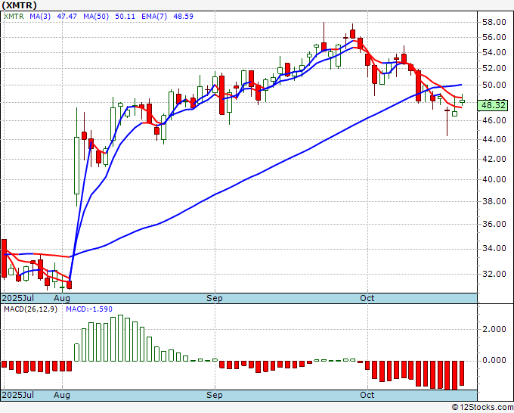Click the 50.00 price axis label
The height and width of the screenshot is (413, 514).
494,85
